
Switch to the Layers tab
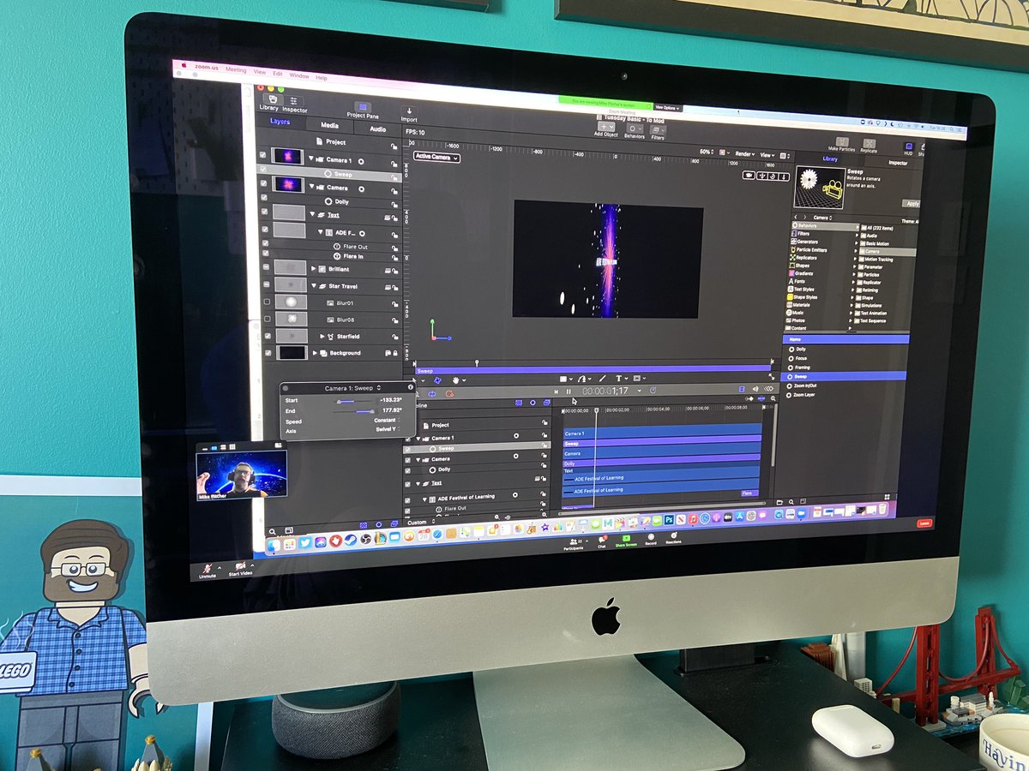point(280,122)
